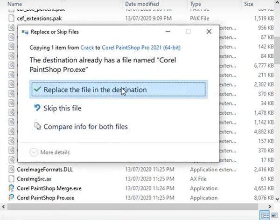Viewport: 280px width, 220px height.
Task: Sort by Size column header
Action: click(x=249, y=4)
